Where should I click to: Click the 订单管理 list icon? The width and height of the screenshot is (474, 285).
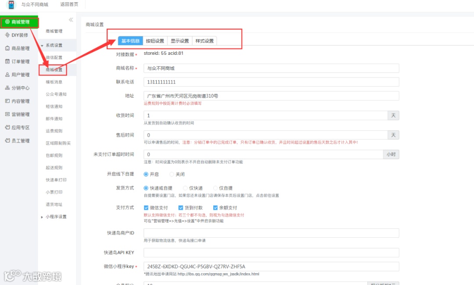7,61
